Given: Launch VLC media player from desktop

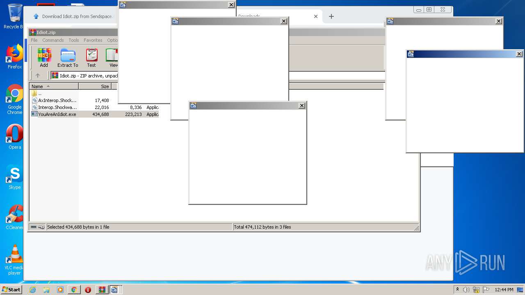Looking at the screenshot, I should click(14, 260).
